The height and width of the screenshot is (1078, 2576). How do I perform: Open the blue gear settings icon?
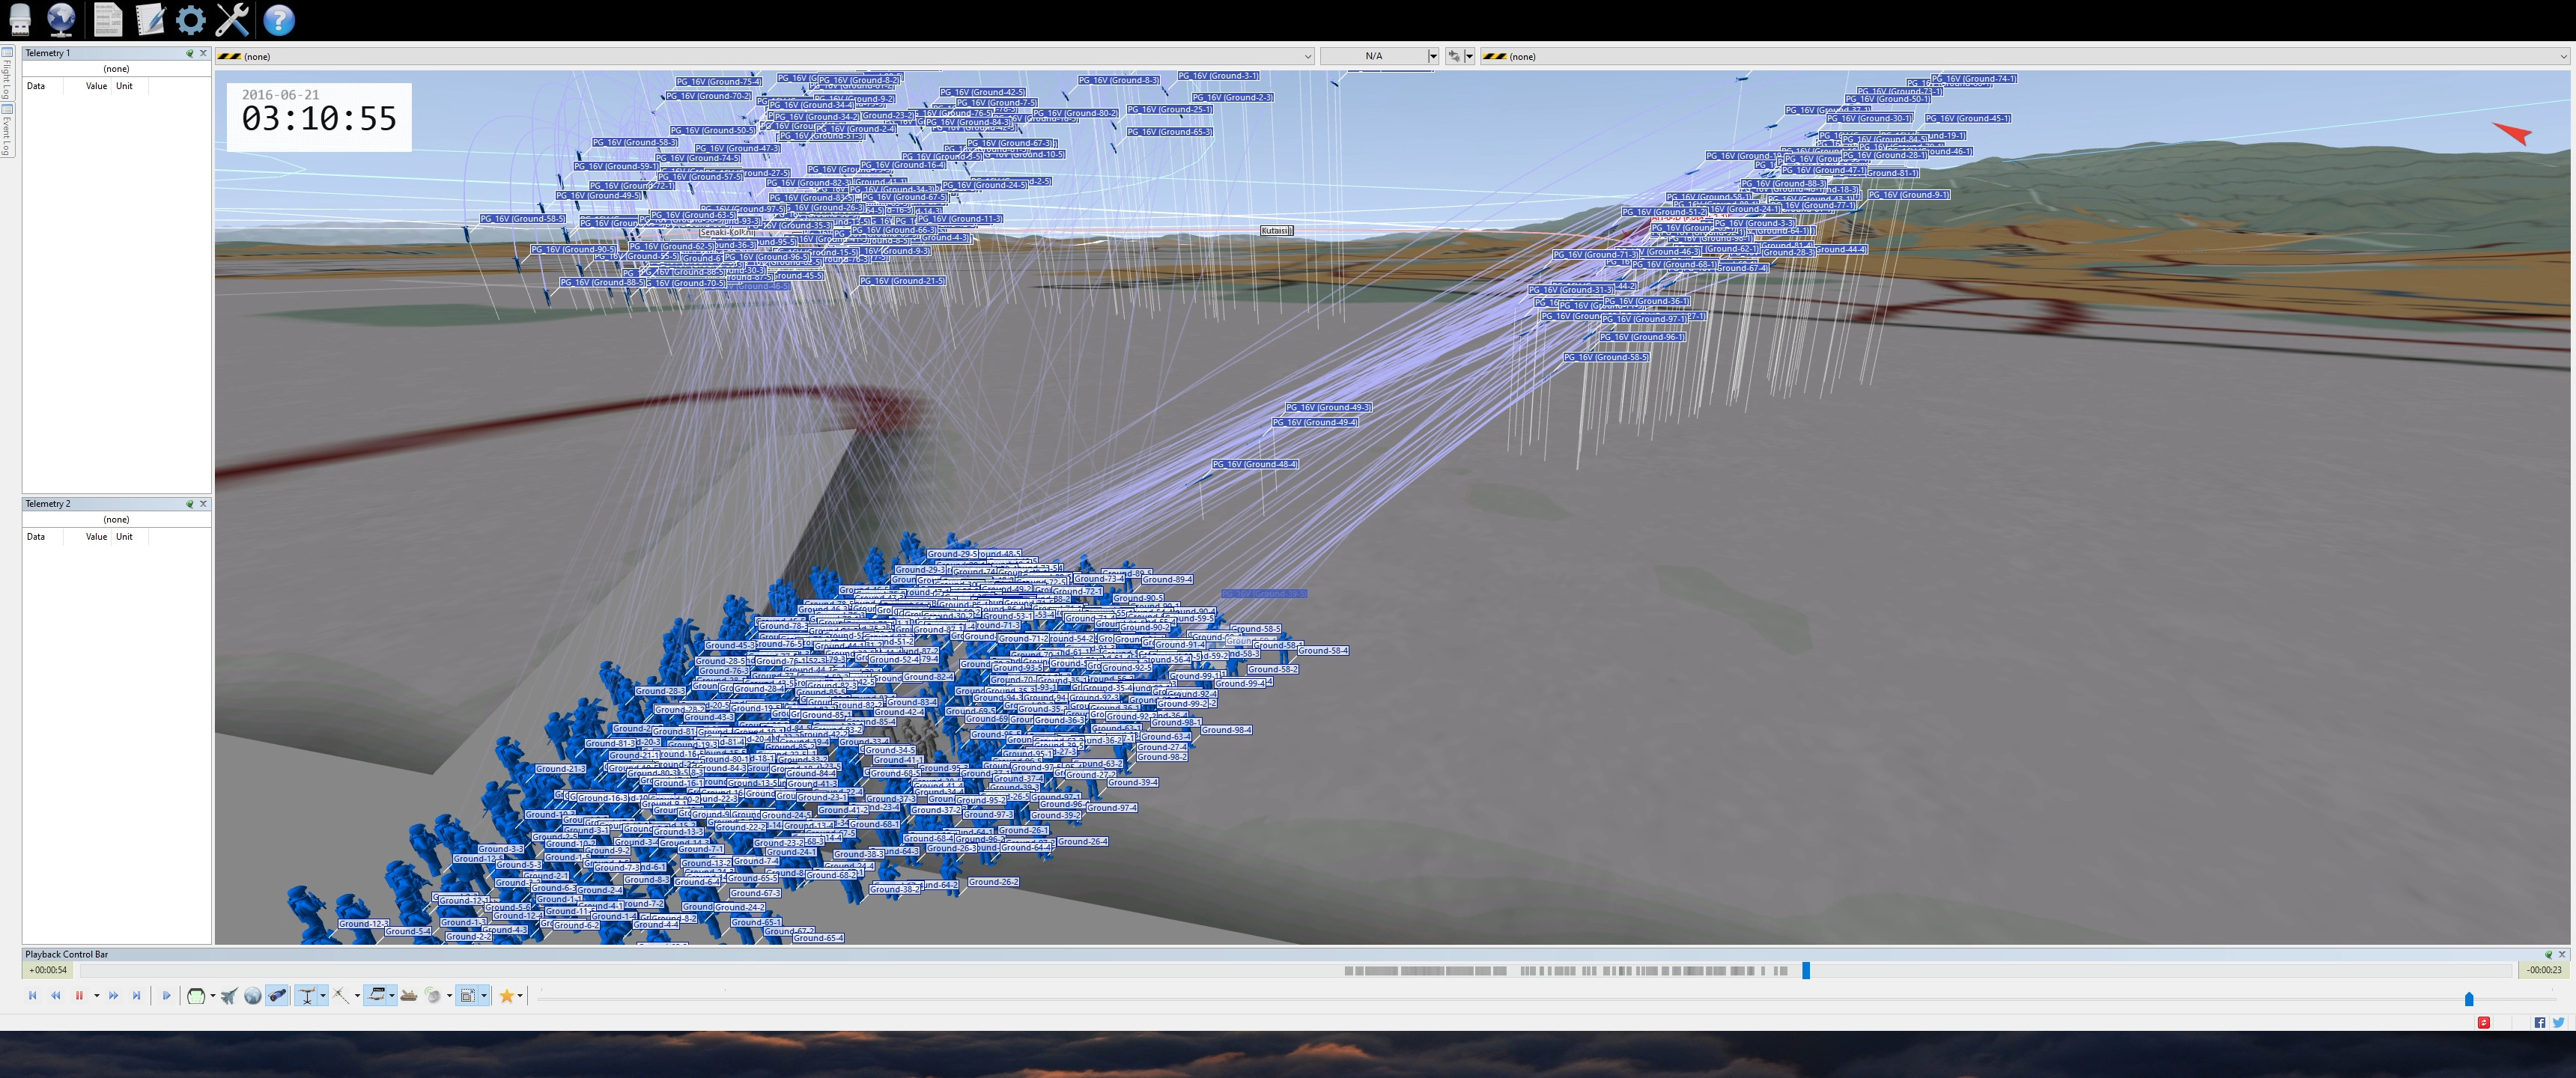tap(190, 19)
